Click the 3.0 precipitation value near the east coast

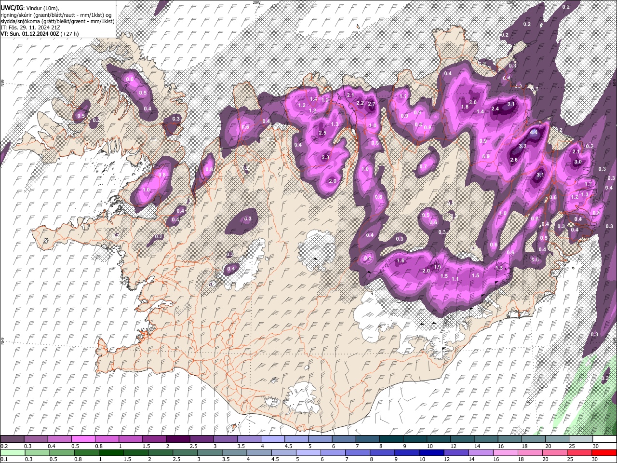point(578,162)
